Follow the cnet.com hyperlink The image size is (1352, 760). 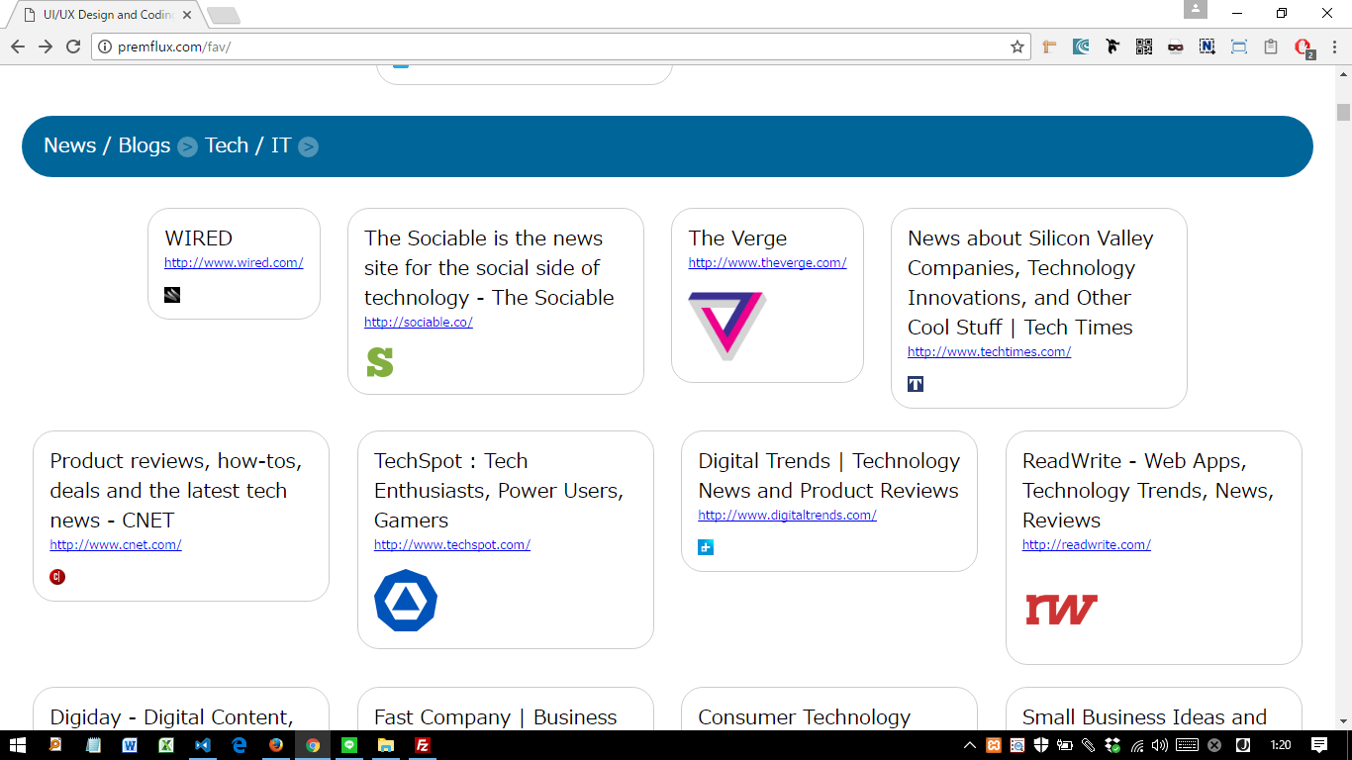[x=116, y=544]
